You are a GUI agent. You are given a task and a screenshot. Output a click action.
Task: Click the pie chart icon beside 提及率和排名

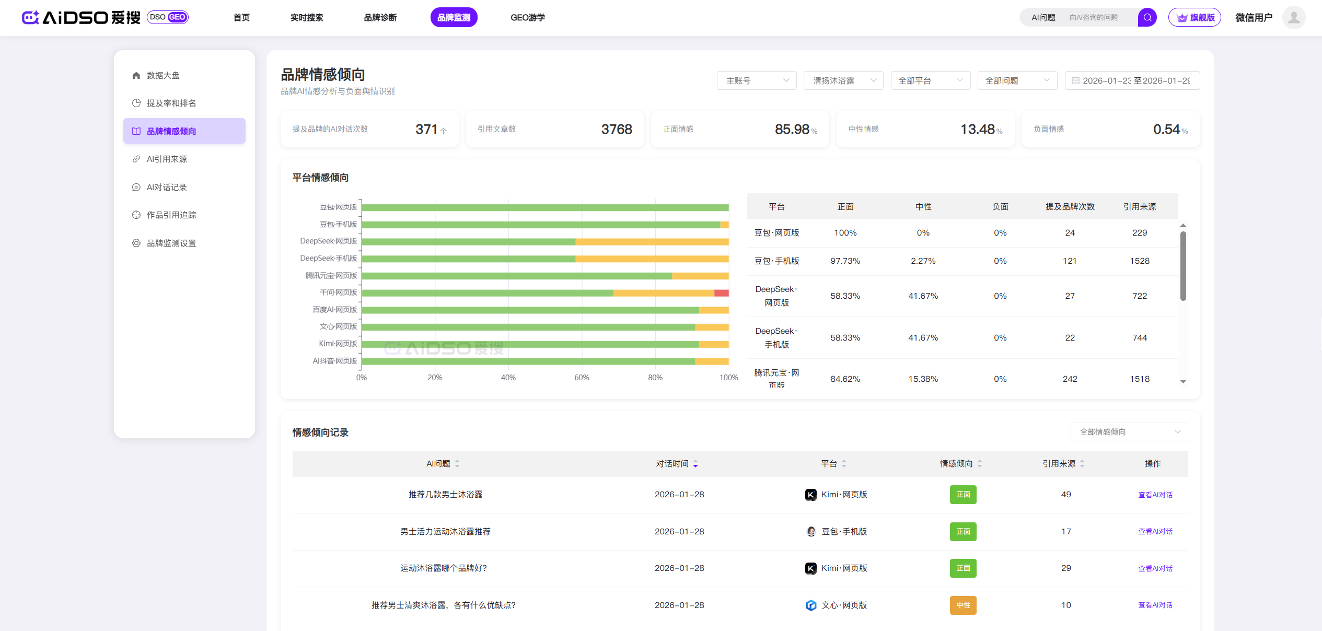136,103
